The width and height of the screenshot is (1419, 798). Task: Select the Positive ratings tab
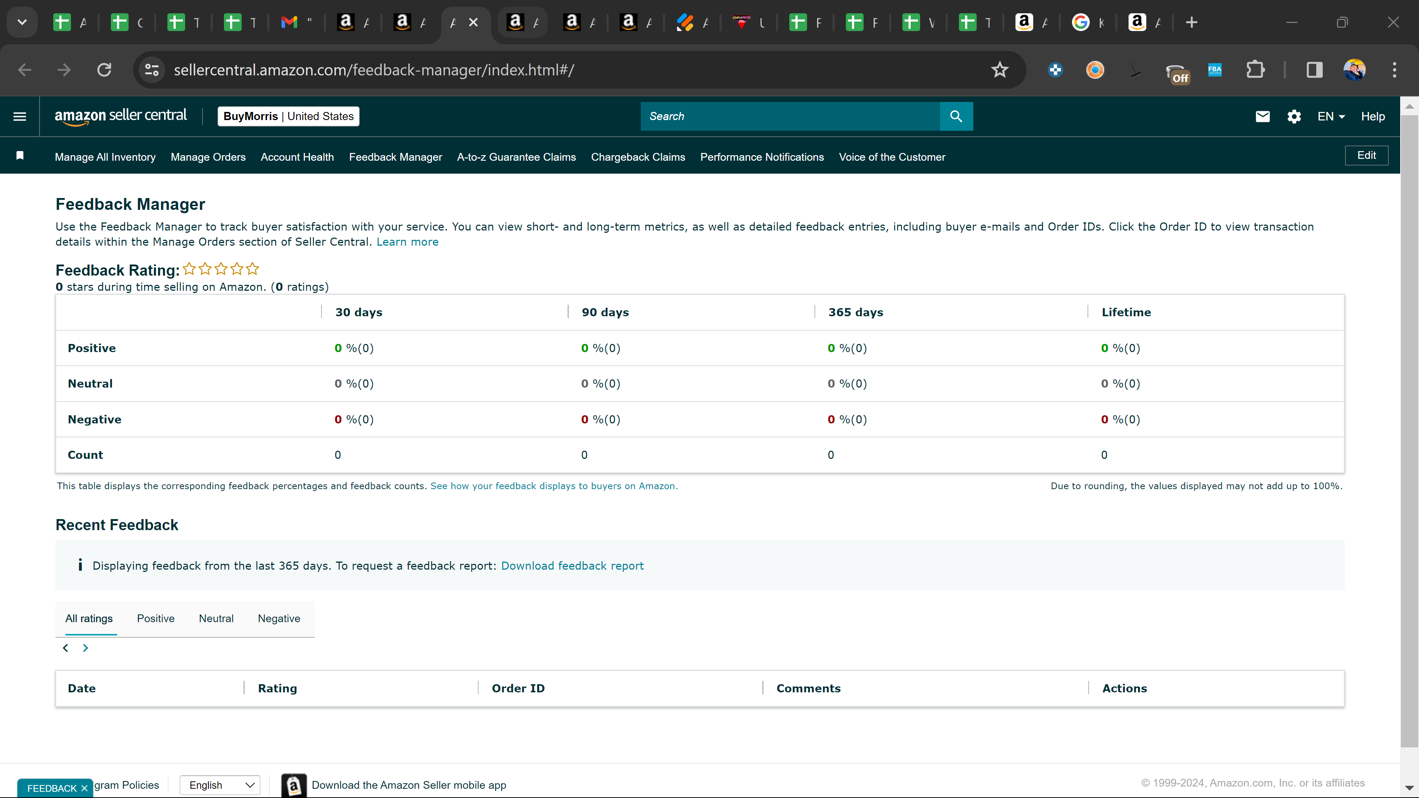coord(156,618)
